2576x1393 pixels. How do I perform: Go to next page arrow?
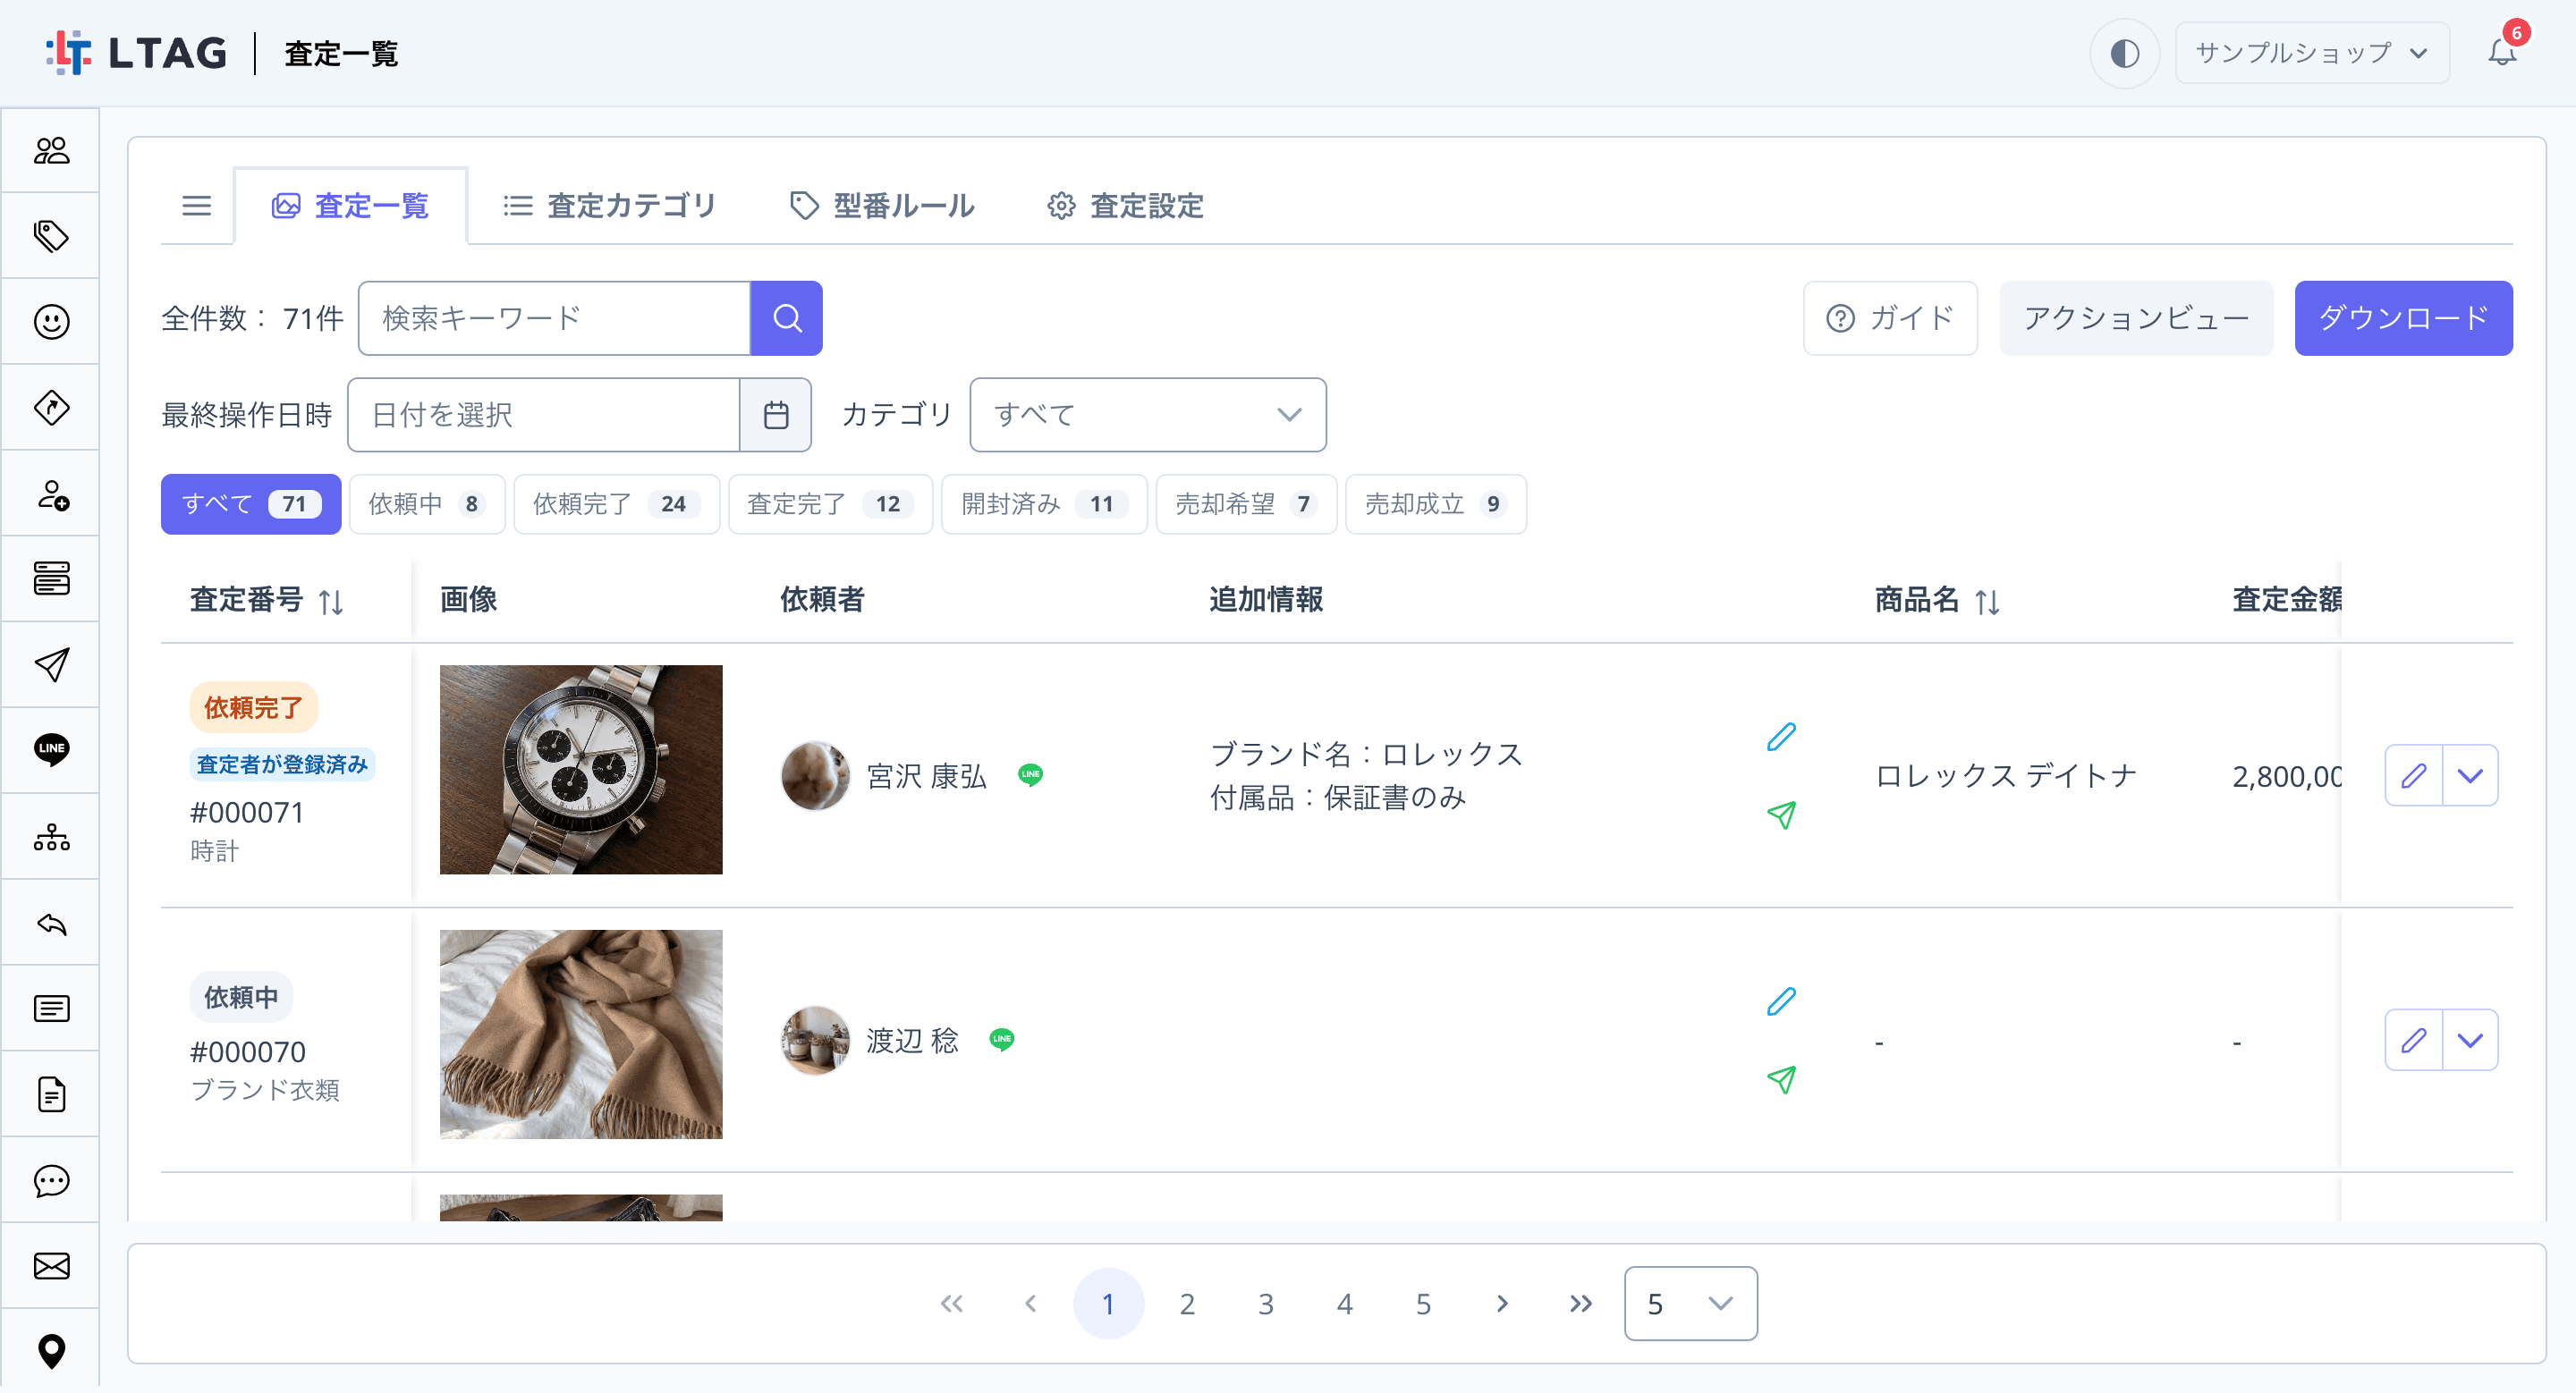1502,1304
